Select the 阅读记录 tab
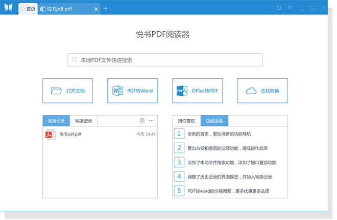Screen dimensions: 337x220 (56, 121)
